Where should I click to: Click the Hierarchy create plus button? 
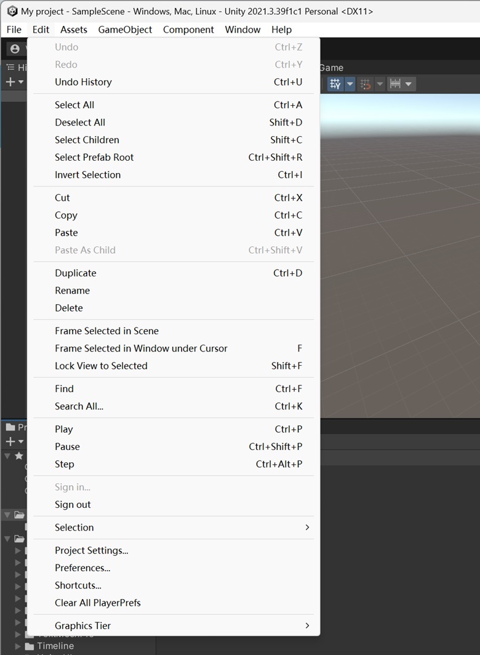(10, 82)
